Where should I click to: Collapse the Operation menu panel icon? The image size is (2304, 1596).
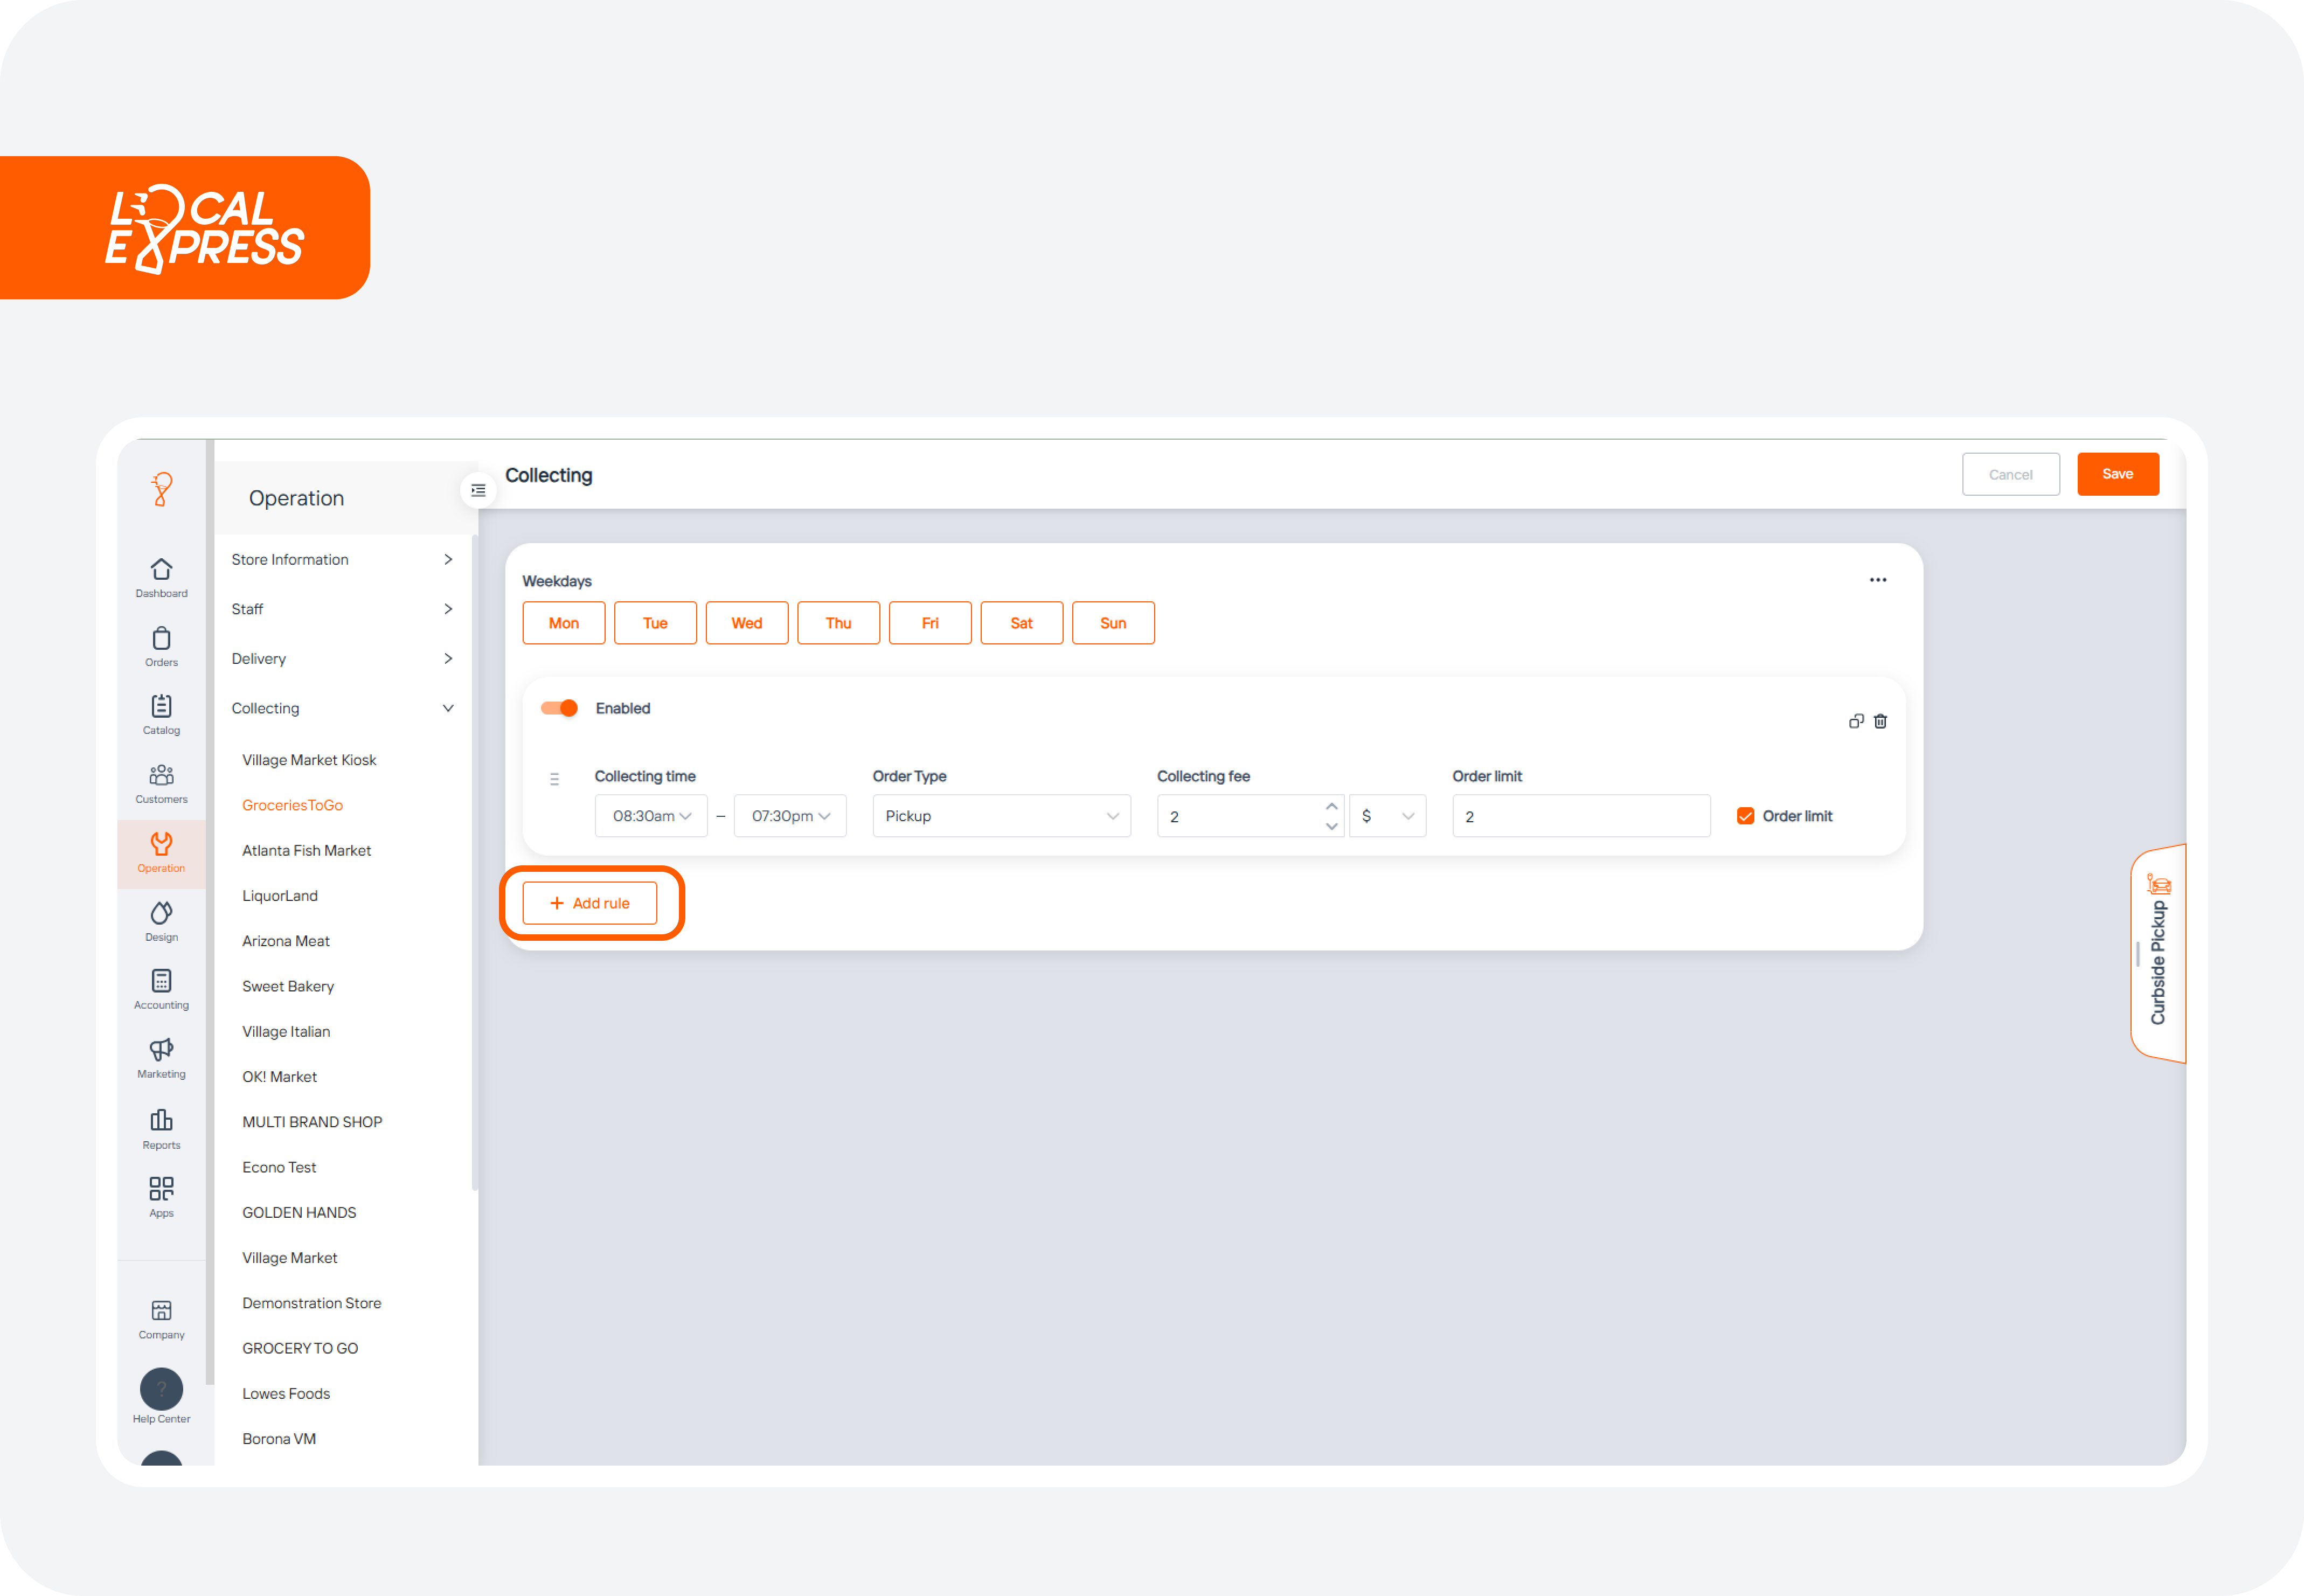tap(478, 490)
